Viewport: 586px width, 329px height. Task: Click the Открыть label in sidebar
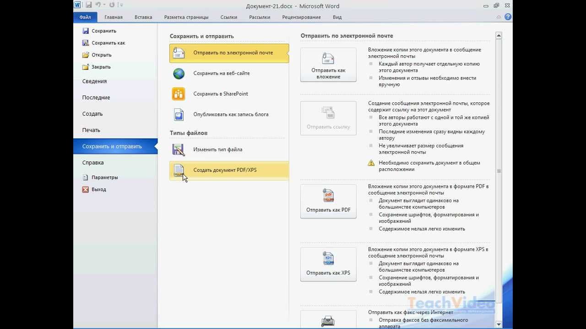pos(102,55)
